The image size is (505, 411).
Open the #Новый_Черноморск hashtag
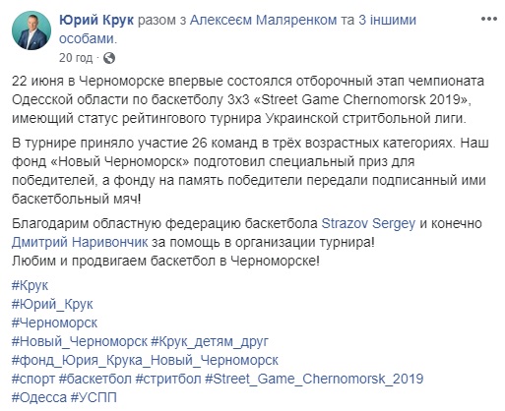point(80,341)
